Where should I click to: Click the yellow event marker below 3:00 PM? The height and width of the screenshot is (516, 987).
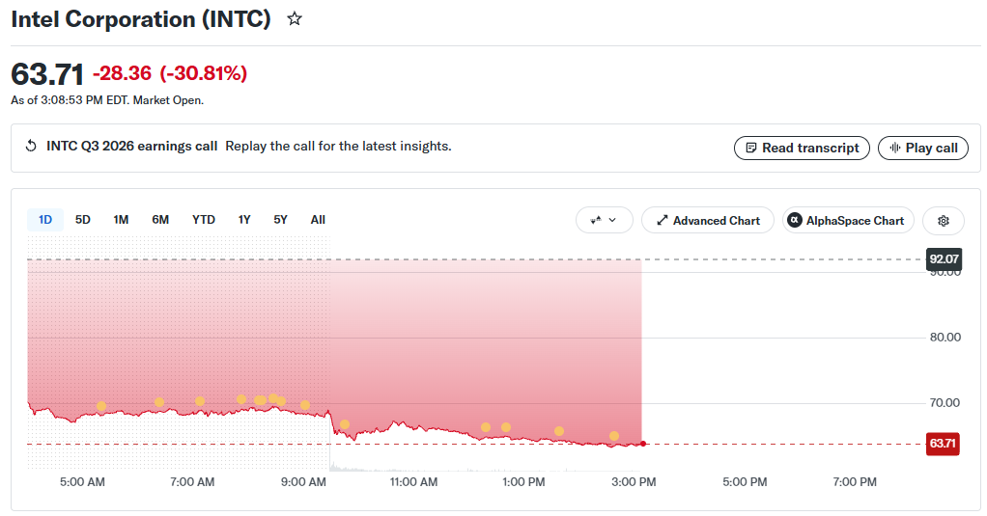coord(613,436)
